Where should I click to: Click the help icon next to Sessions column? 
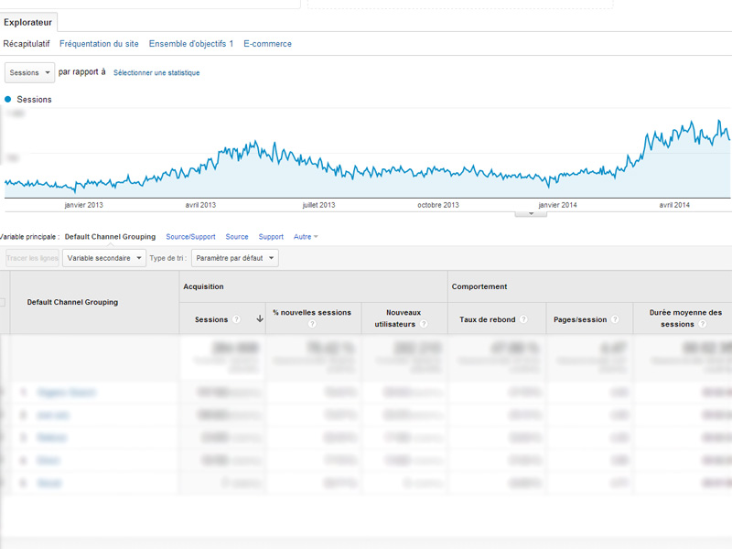[237, 319]
